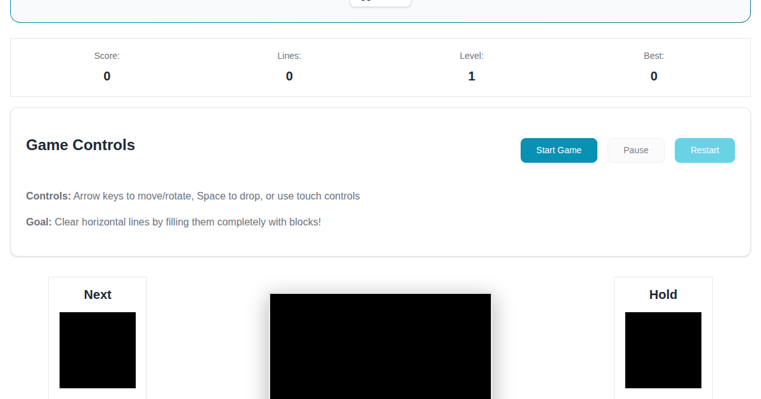Image resolution: width=761 pixels, height=399 pixels.
Task: Click the Level label text
Action: pyautogui.click(x=471, y=56)
